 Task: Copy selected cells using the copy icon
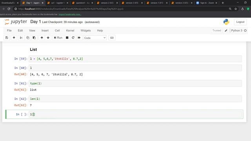(28, 38)
